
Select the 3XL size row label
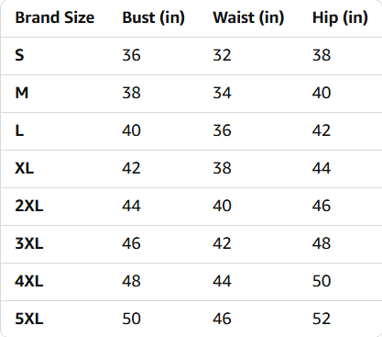[29, 243]
